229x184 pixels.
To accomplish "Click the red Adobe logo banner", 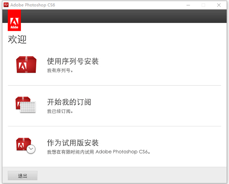I will (14, 21).
